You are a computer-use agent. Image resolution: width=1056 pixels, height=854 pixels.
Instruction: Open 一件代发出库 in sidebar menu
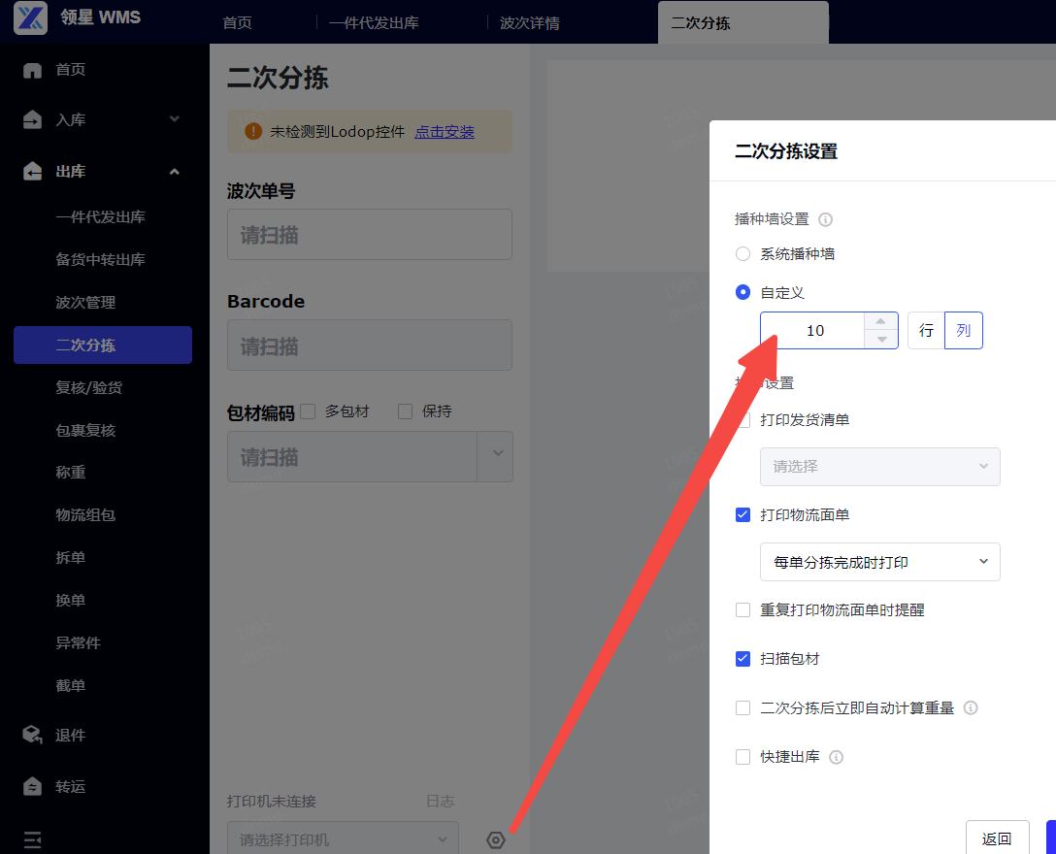coord(100,216)
